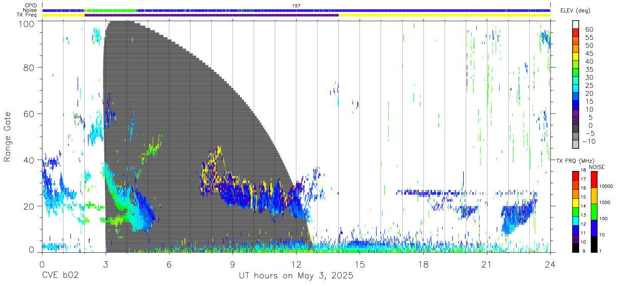Click the x-axis tick label 21
The image size is (619, 286).
coord(487,264)
